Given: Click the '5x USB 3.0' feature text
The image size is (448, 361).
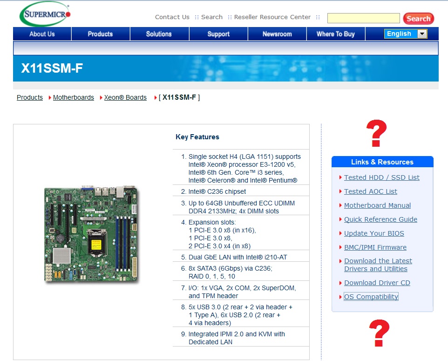Looking at the screenshot, I should [240, 315].
